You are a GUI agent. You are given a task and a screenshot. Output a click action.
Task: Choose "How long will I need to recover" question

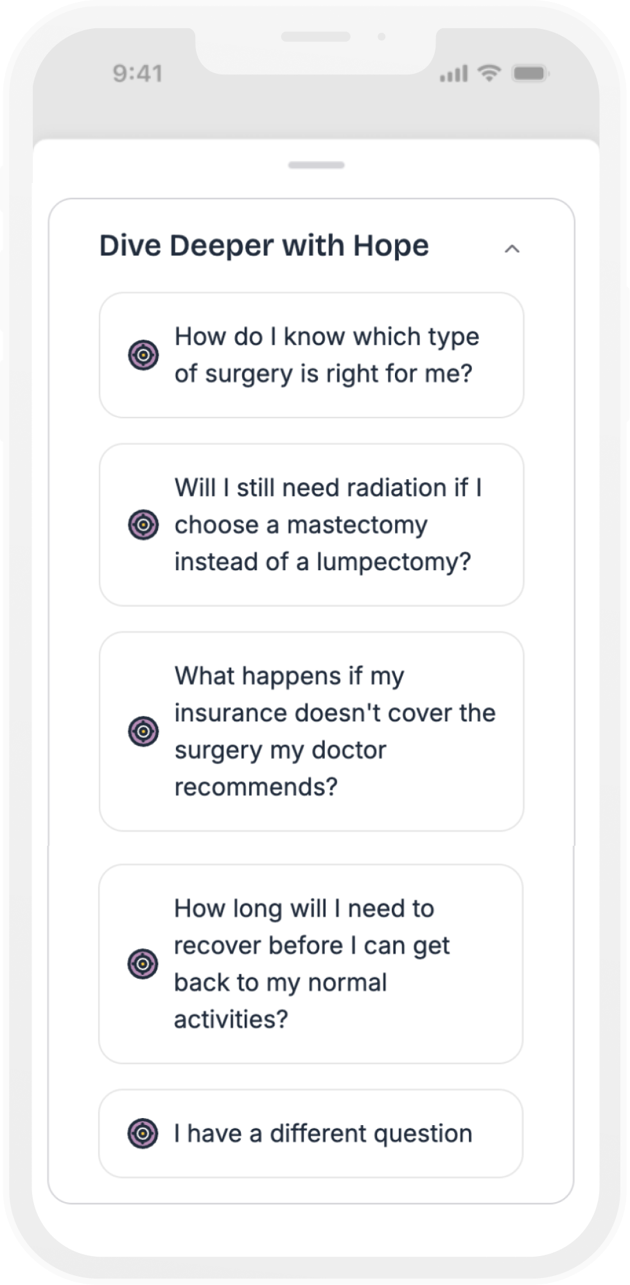coord(311,963)
